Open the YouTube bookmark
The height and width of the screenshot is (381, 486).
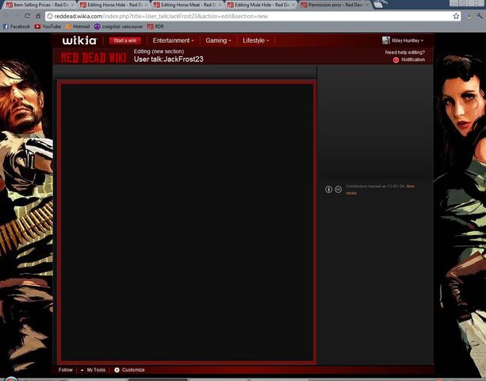point(48,27)
